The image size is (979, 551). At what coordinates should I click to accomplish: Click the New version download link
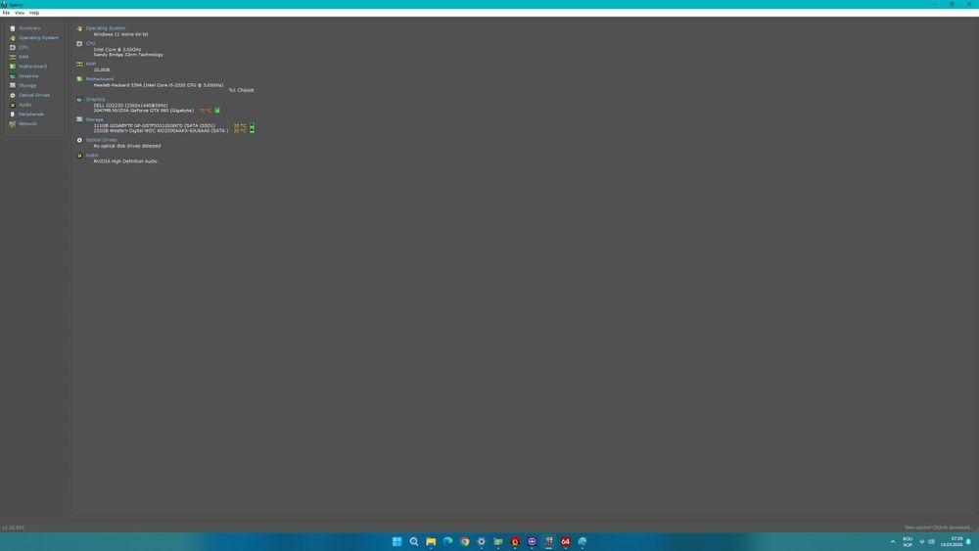click(939, 528)
